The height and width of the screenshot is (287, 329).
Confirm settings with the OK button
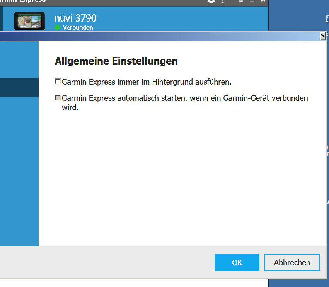tap(237, 262)
